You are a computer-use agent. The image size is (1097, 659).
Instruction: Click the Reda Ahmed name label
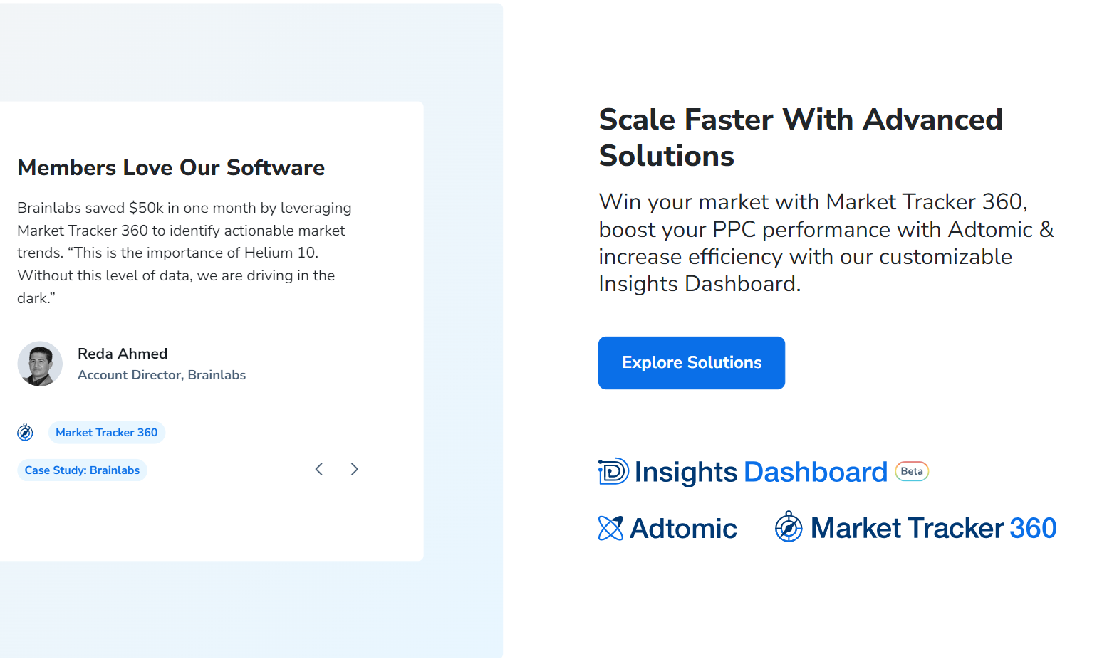(x=123, y=354)
